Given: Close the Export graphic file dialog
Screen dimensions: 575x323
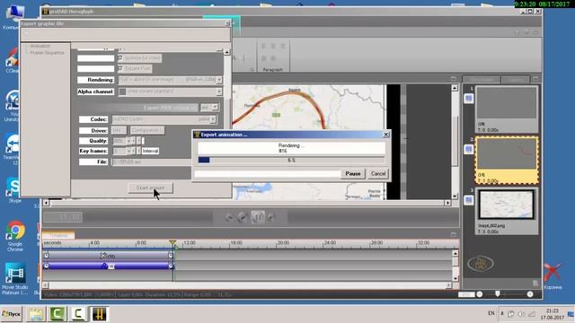Looking at the screenshot, I should point(227,23).
